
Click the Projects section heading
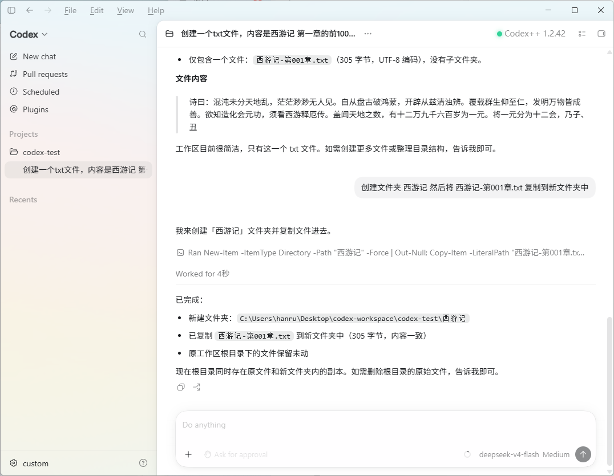[23, 134]
